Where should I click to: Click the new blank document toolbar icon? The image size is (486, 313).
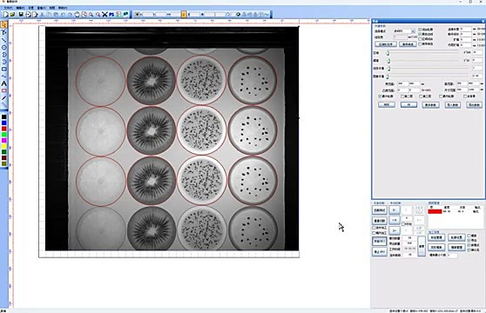[x=5, y=14]
